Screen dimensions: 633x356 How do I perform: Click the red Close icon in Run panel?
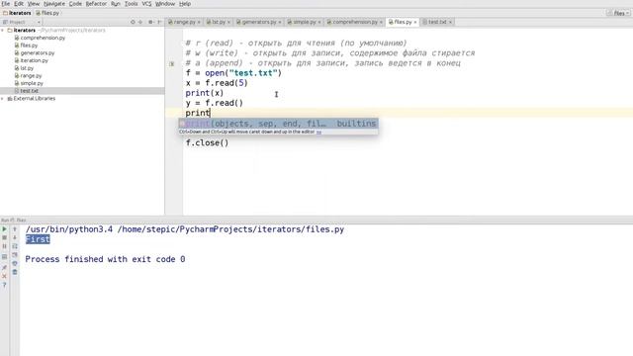pos(4,277)
